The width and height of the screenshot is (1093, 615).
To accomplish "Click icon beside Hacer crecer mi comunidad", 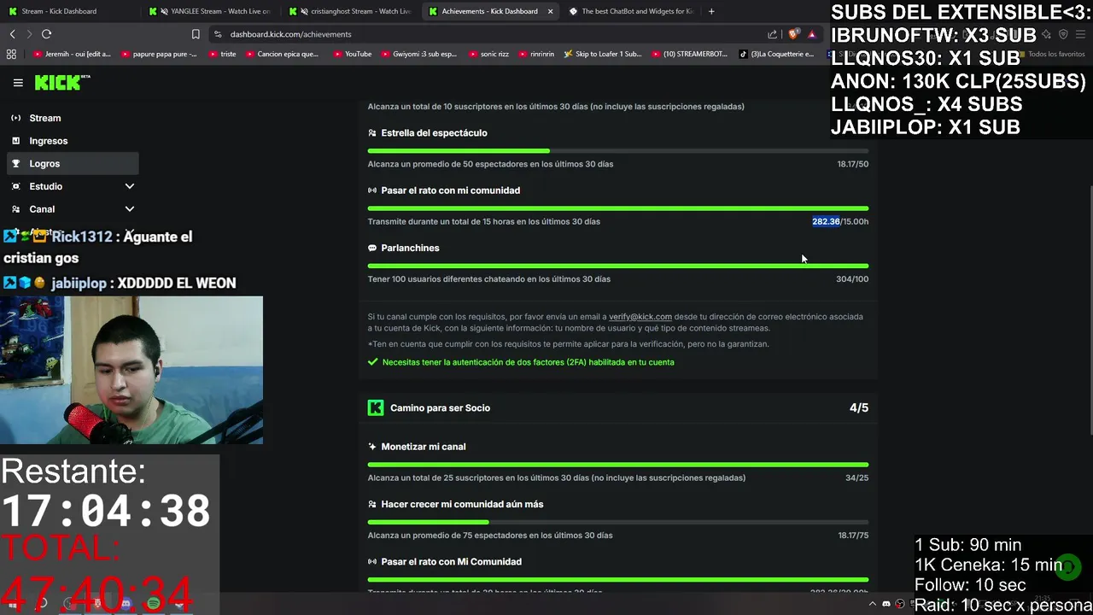I will (372, 504).
